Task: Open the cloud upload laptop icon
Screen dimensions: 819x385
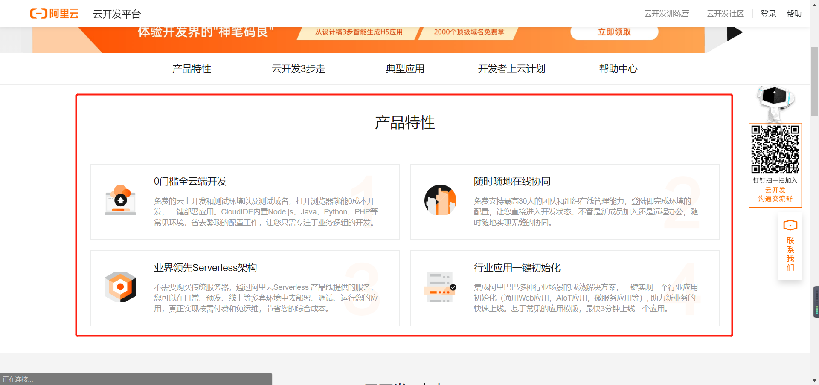Action: point(121,201)
